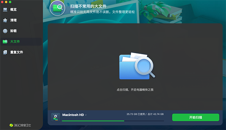Click the central folder magnifier illustration
The image size is (226, 130).
coord(137,66)
